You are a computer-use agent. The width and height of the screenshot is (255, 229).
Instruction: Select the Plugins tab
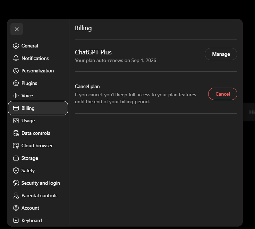click(38, 83)
